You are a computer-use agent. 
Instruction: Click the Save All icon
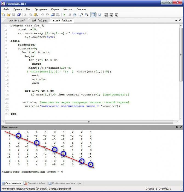point(19,15)
